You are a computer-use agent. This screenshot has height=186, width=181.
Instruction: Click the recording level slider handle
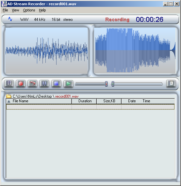pyautogui.click(x=107, y=84)
